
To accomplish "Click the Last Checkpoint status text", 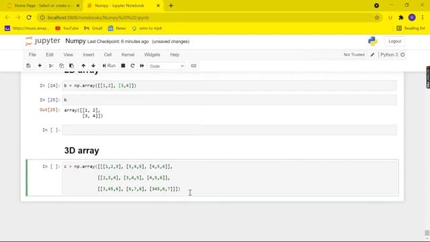I will 118,42.
